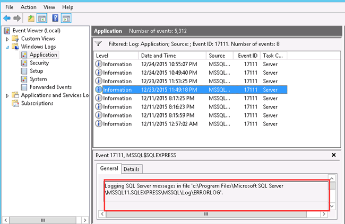Click details scrollbar up arrow

332,178
